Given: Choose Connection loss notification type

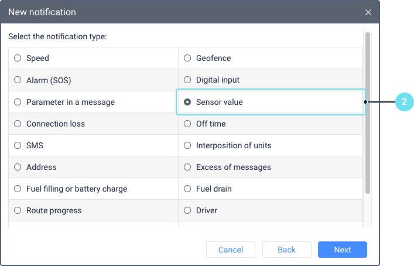Looking at the screenshot, I should click(18, 124).
